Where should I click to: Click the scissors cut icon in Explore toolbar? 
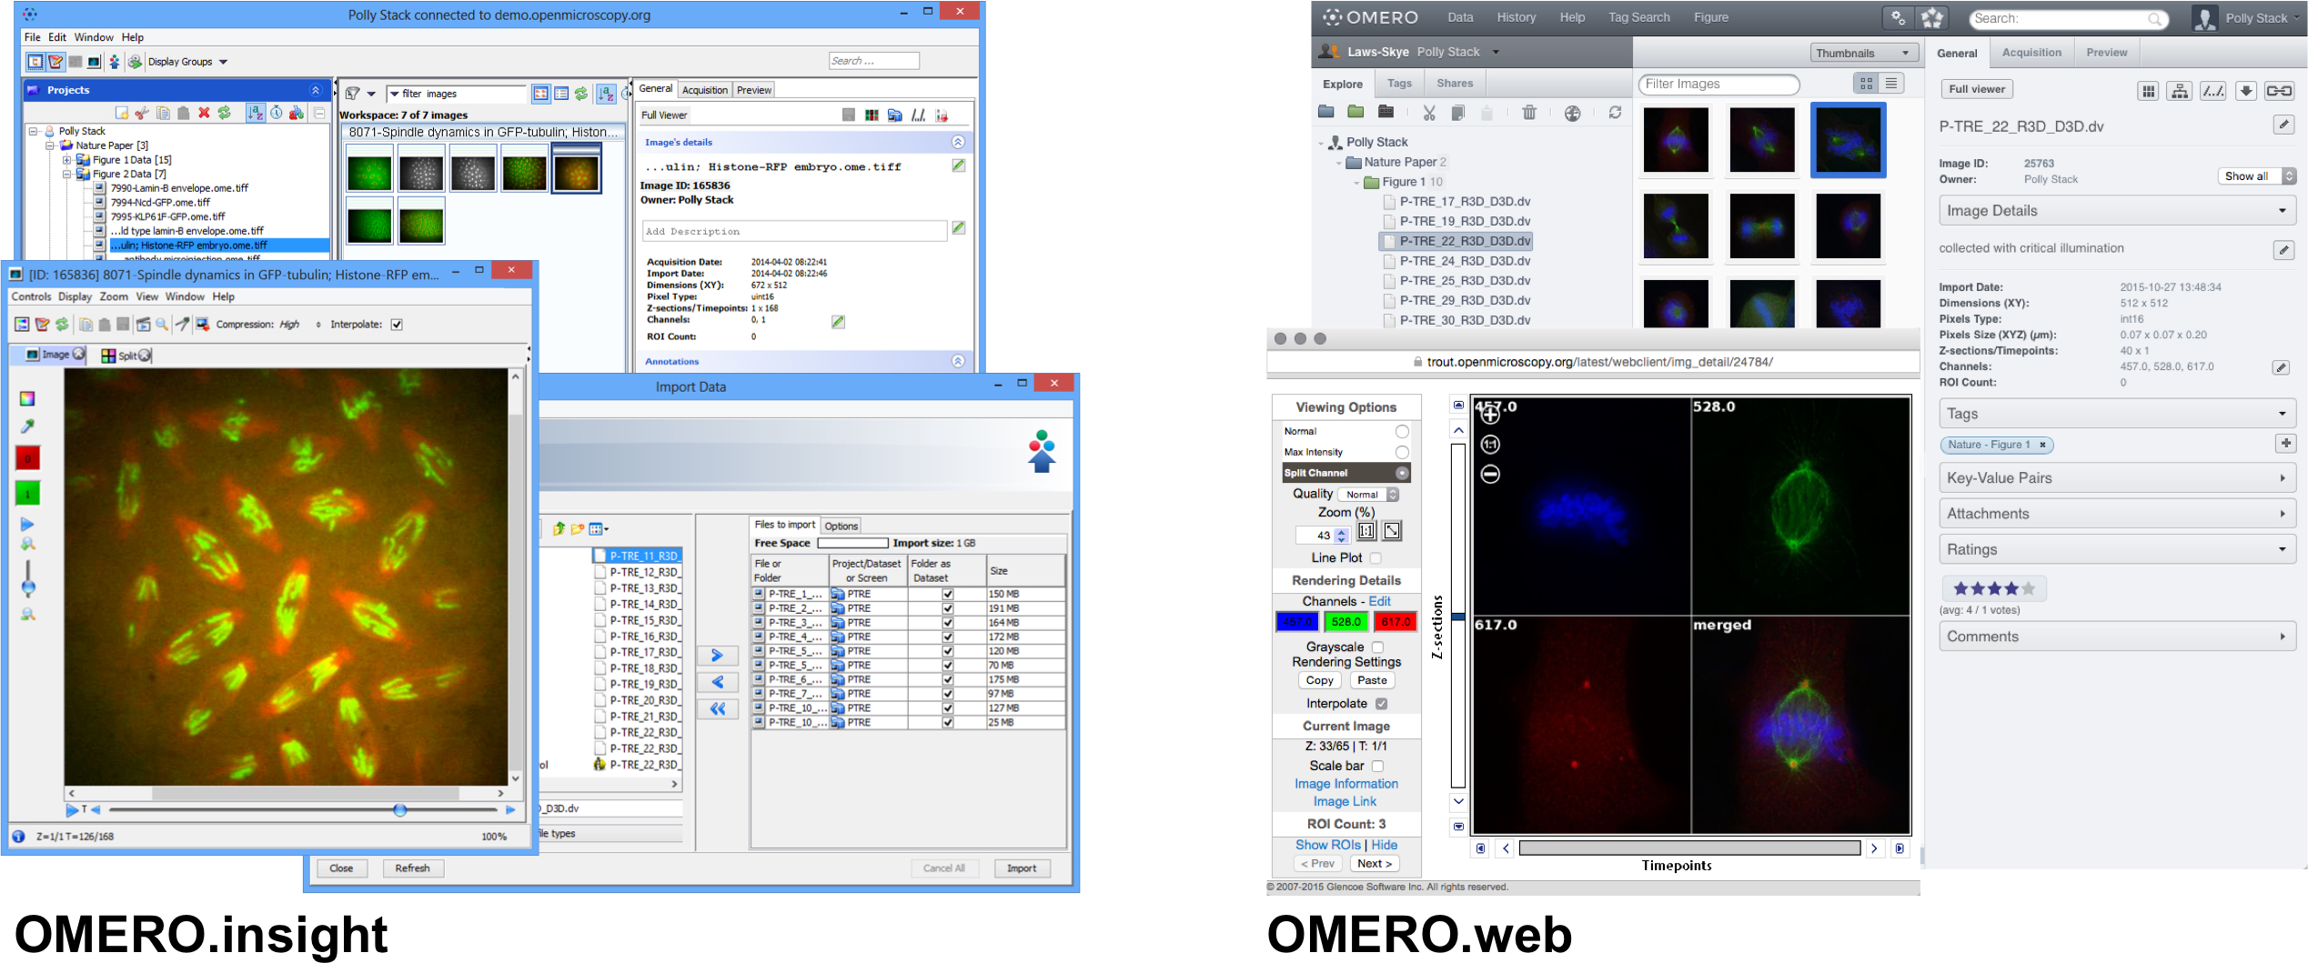click(x=1428, y=112)
